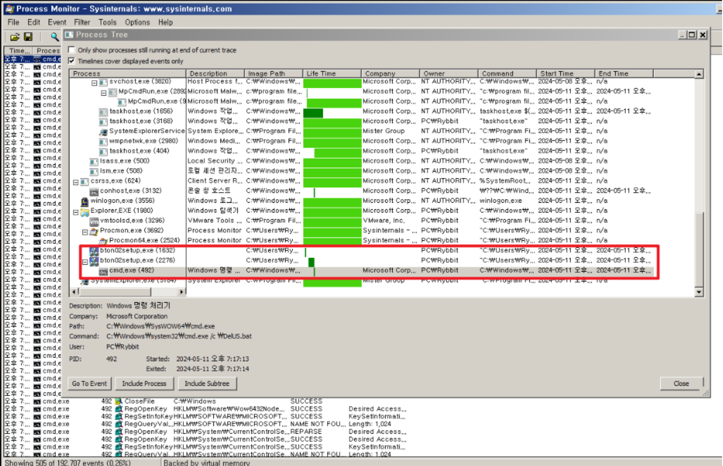Click the Close button in Process Tree

(681, 383)
